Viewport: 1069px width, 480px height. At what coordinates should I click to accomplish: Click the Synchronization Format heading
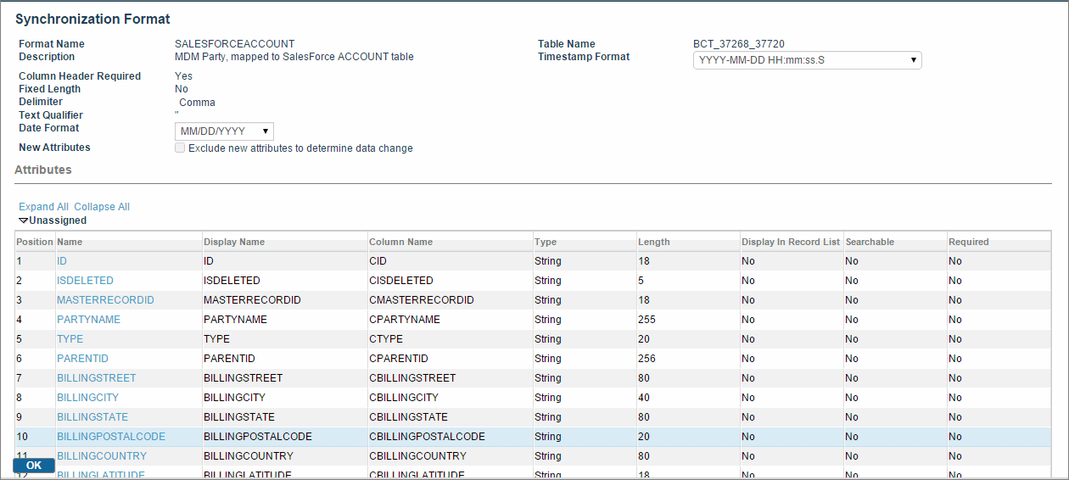92,19
